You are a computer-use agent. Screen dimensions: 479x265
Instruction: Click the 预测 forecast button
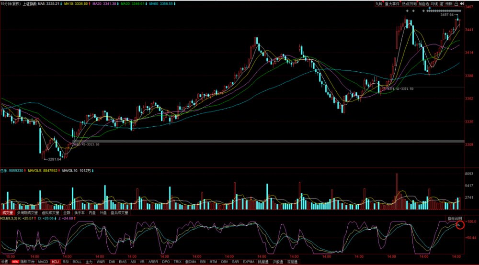(449, 4)
